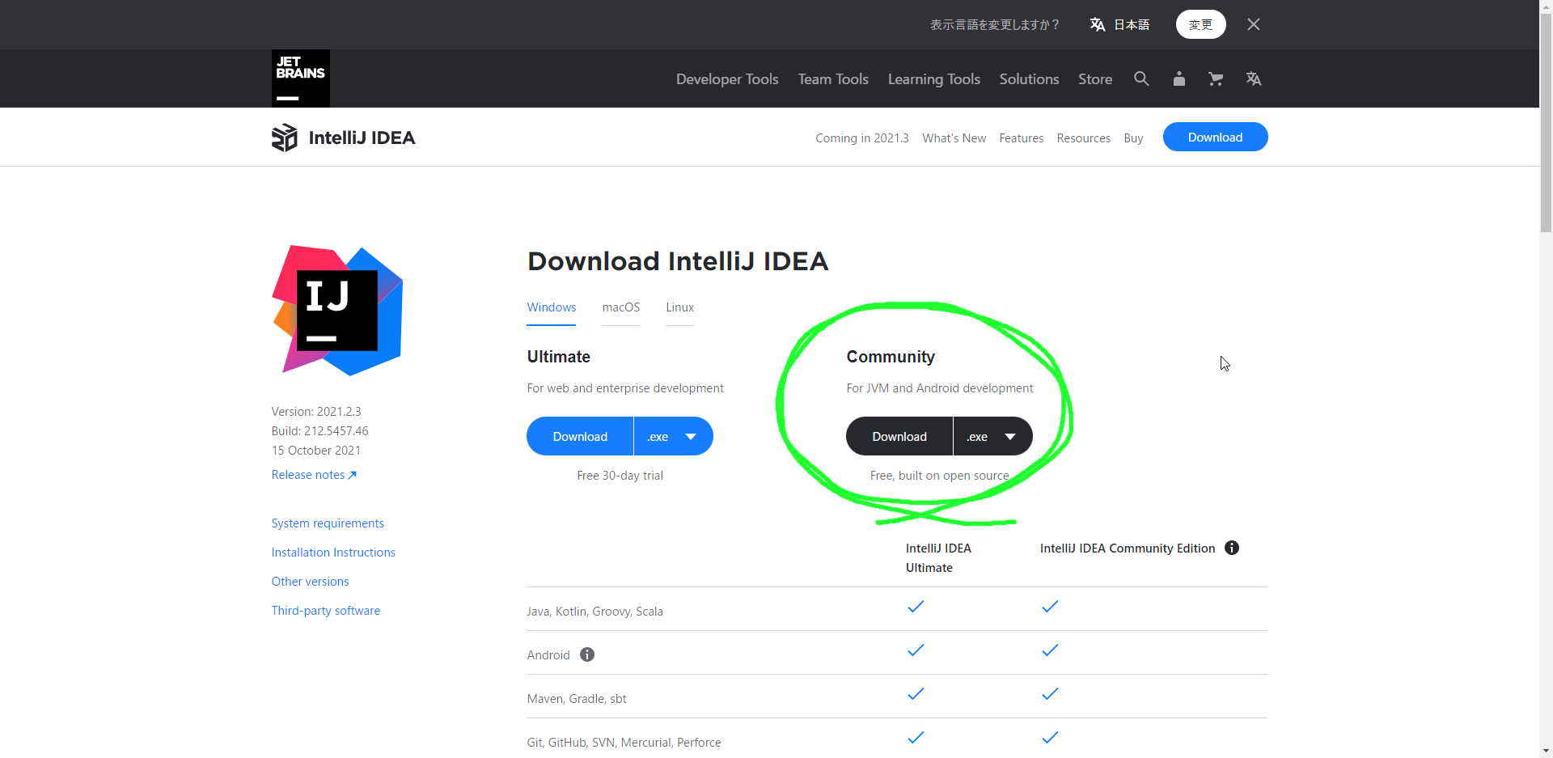Click 'Git, GitHub, SVN, Mercurial, Perforce' text

(624, 743)
